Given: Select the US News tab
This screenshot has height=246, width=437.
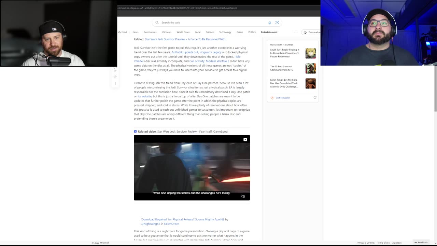Looking at the screenshot, I should coord(167,32).
